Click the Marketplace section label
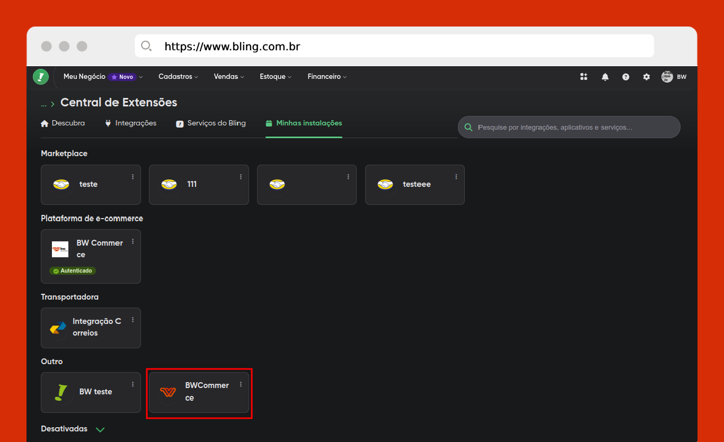Image resolution: width=724 pixels, height=442 pixels. 64,154
